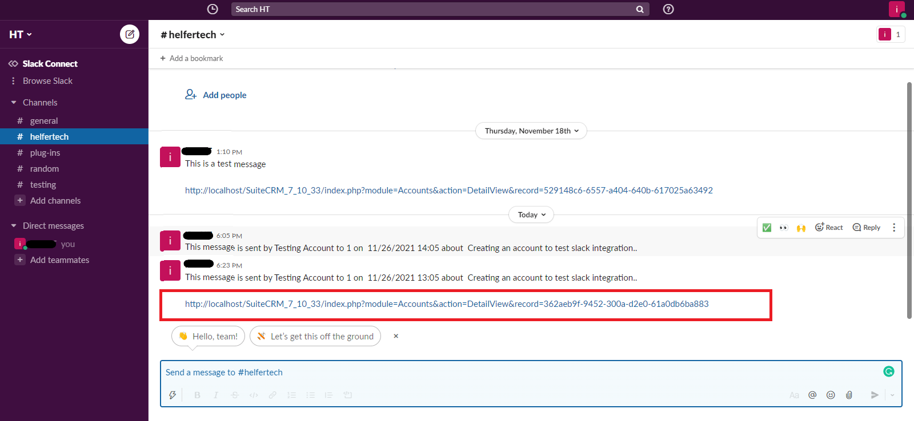React with the raised hands emoji
The image size is (914, 421).
tap(801, 228)
